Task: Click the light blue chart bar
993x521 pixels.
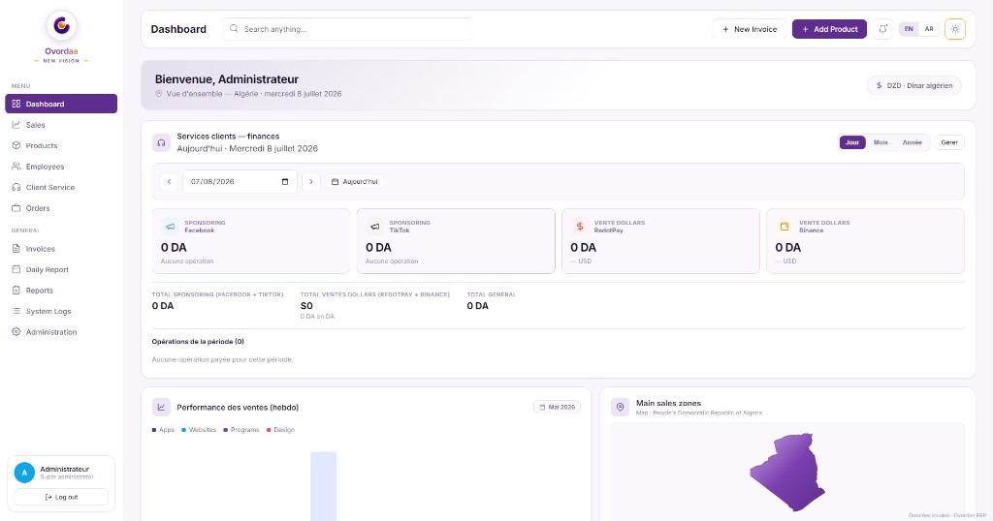Action: pos(324,486)
